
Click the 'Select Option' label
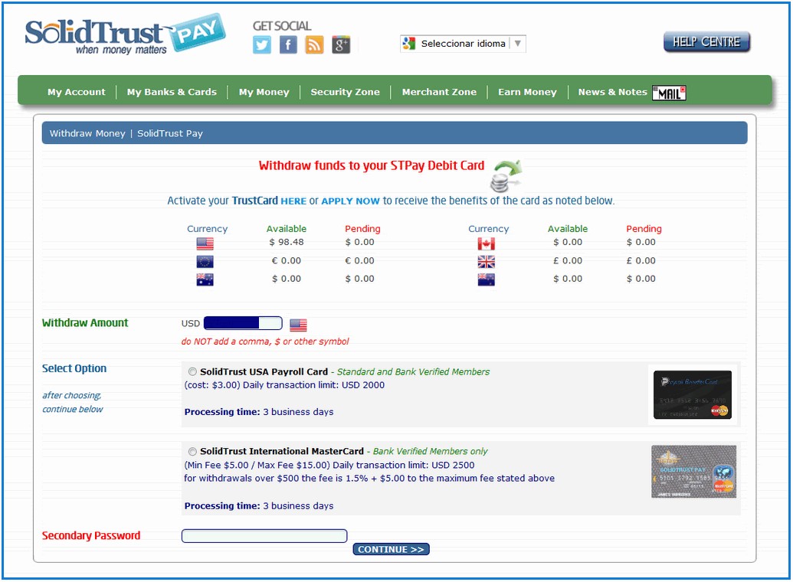coord(74,368)
